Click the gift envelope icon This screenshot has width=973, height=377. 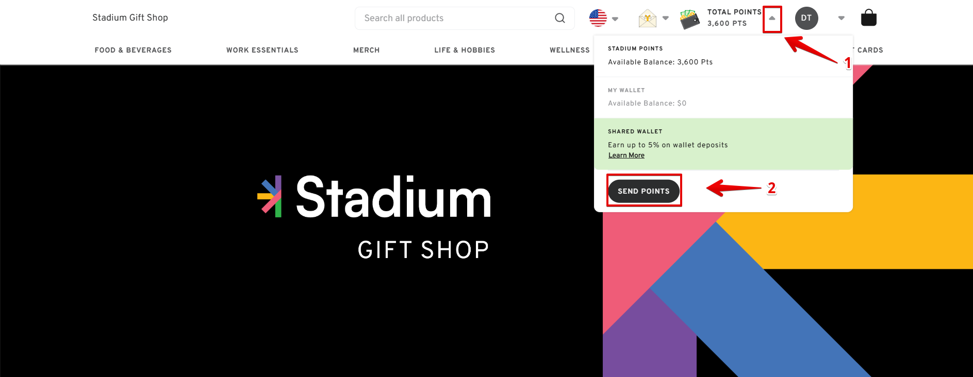click(648, 18)
